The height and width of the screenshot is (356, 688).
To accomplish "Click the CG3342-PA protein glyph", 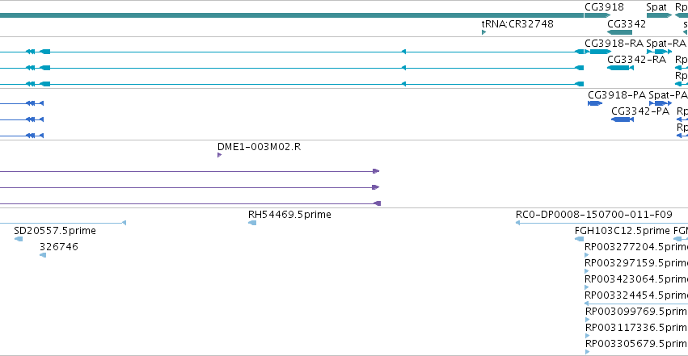I will 623,119.
